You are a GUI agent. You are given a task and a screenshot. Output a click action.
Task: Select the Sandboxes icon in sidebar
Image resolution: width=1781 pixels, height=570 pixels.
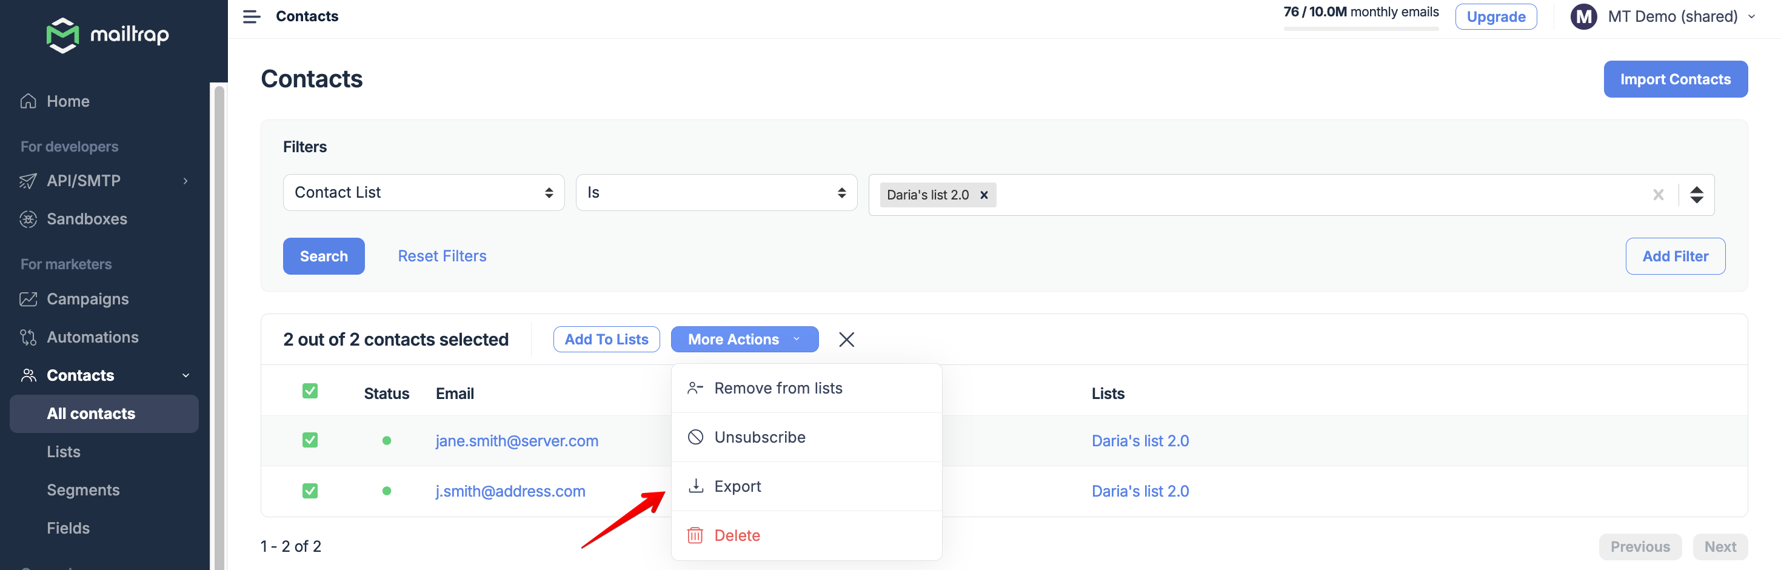click(28, 218)
